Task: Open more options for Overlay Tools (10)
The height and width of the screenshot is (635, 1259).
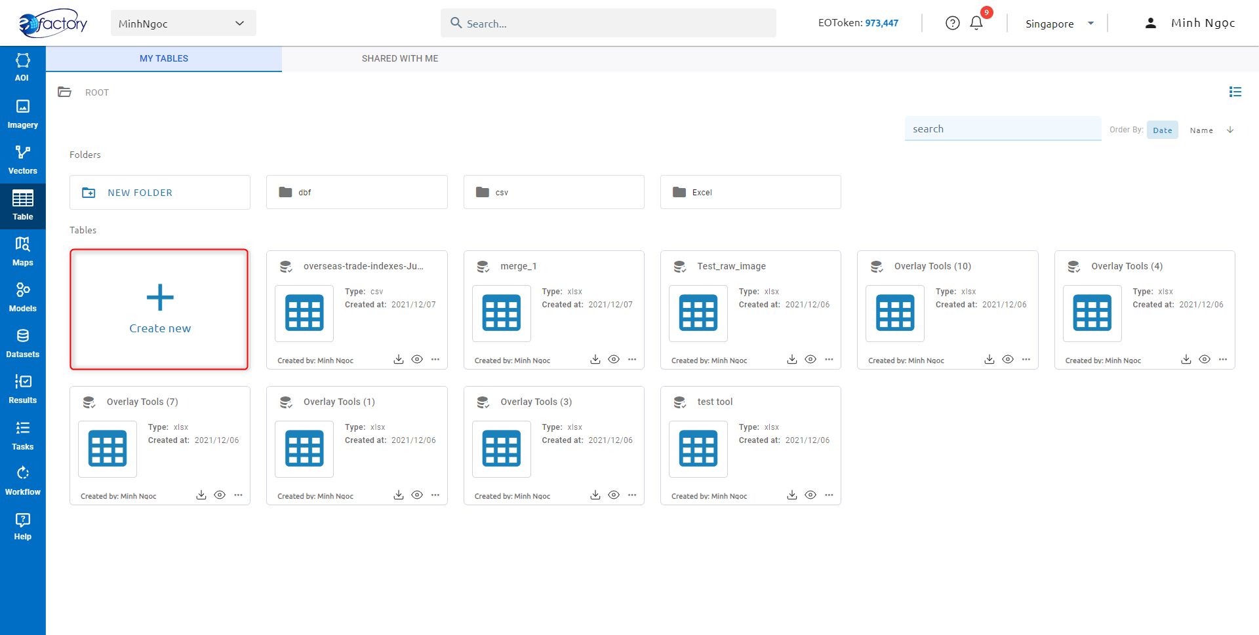Action: (x=1026, y=359)
